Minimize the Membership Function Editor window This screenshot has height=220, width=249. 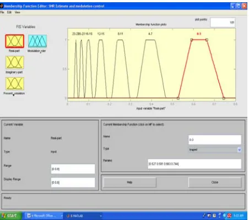tap(232, 6)
